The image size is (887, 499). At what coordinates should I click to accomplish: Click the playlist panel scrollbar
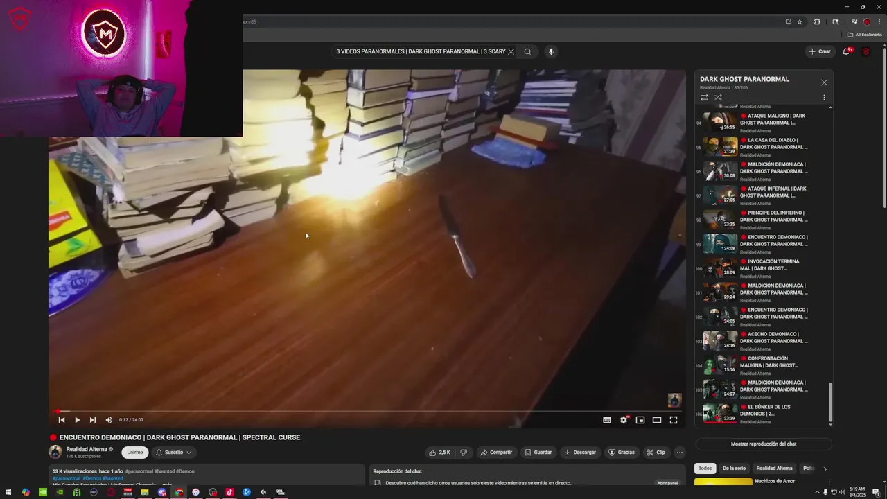tap(830, 402)
